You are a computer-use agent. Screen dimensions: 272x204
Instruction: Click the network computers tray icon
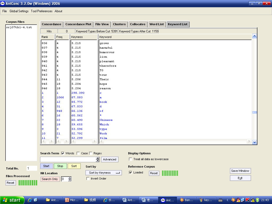click(x=243, y=200)
